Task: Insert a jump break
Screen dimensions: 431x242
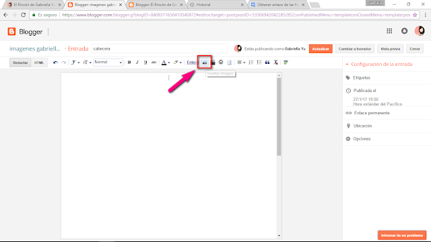Action: click(229, 63)
